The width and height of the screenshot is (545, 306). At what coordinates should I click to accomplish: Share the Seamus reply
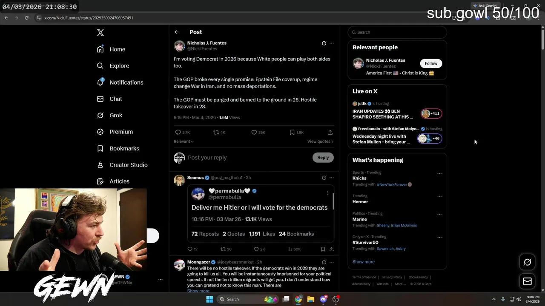click(x=332, y=249)
